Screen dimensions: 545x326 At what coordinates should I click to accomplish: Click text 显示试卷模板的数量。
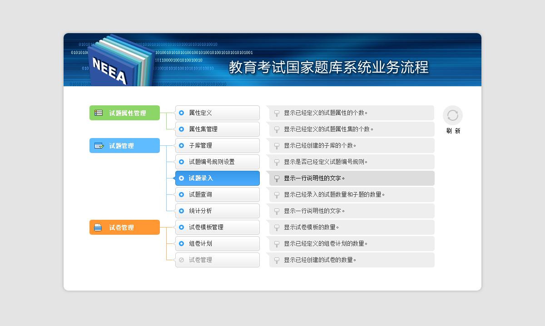312,227
